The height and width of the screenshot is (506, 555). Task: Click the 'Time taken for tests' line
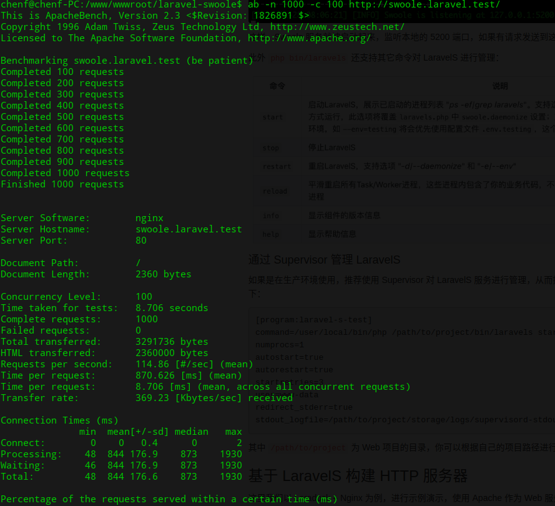click(x=104, y=308)
